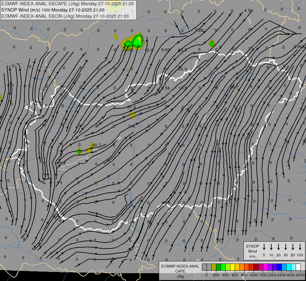Click the wind arrow above the 30 label

(x=285, y=247)
